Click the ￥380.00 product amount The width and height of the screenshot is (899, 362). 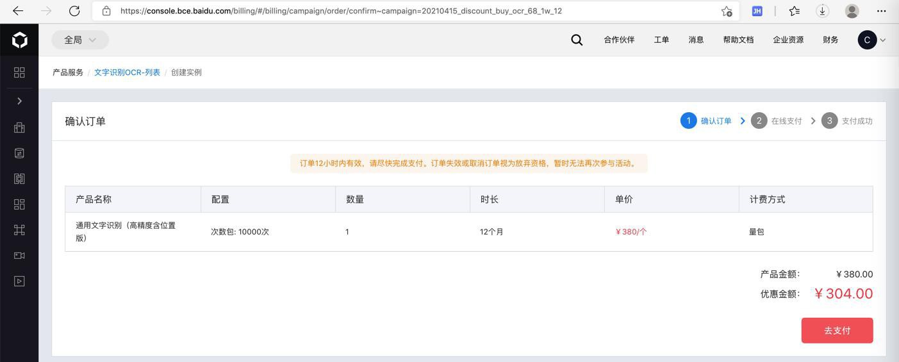(854, 274)
